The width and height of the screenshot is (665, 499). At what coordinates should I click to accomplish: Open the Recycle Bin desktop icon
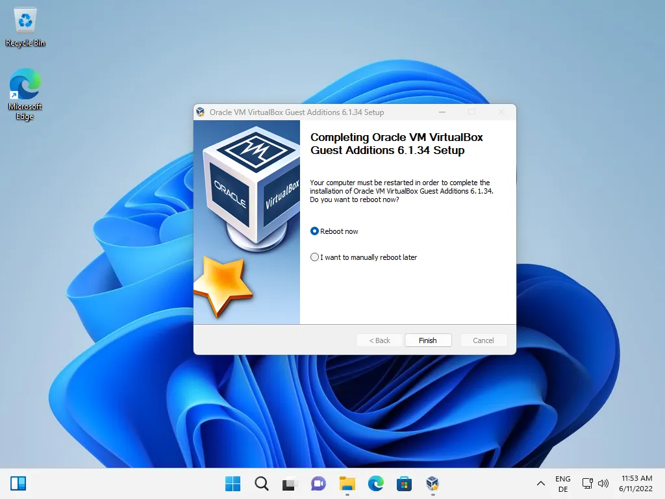click(x=25, y=28)
